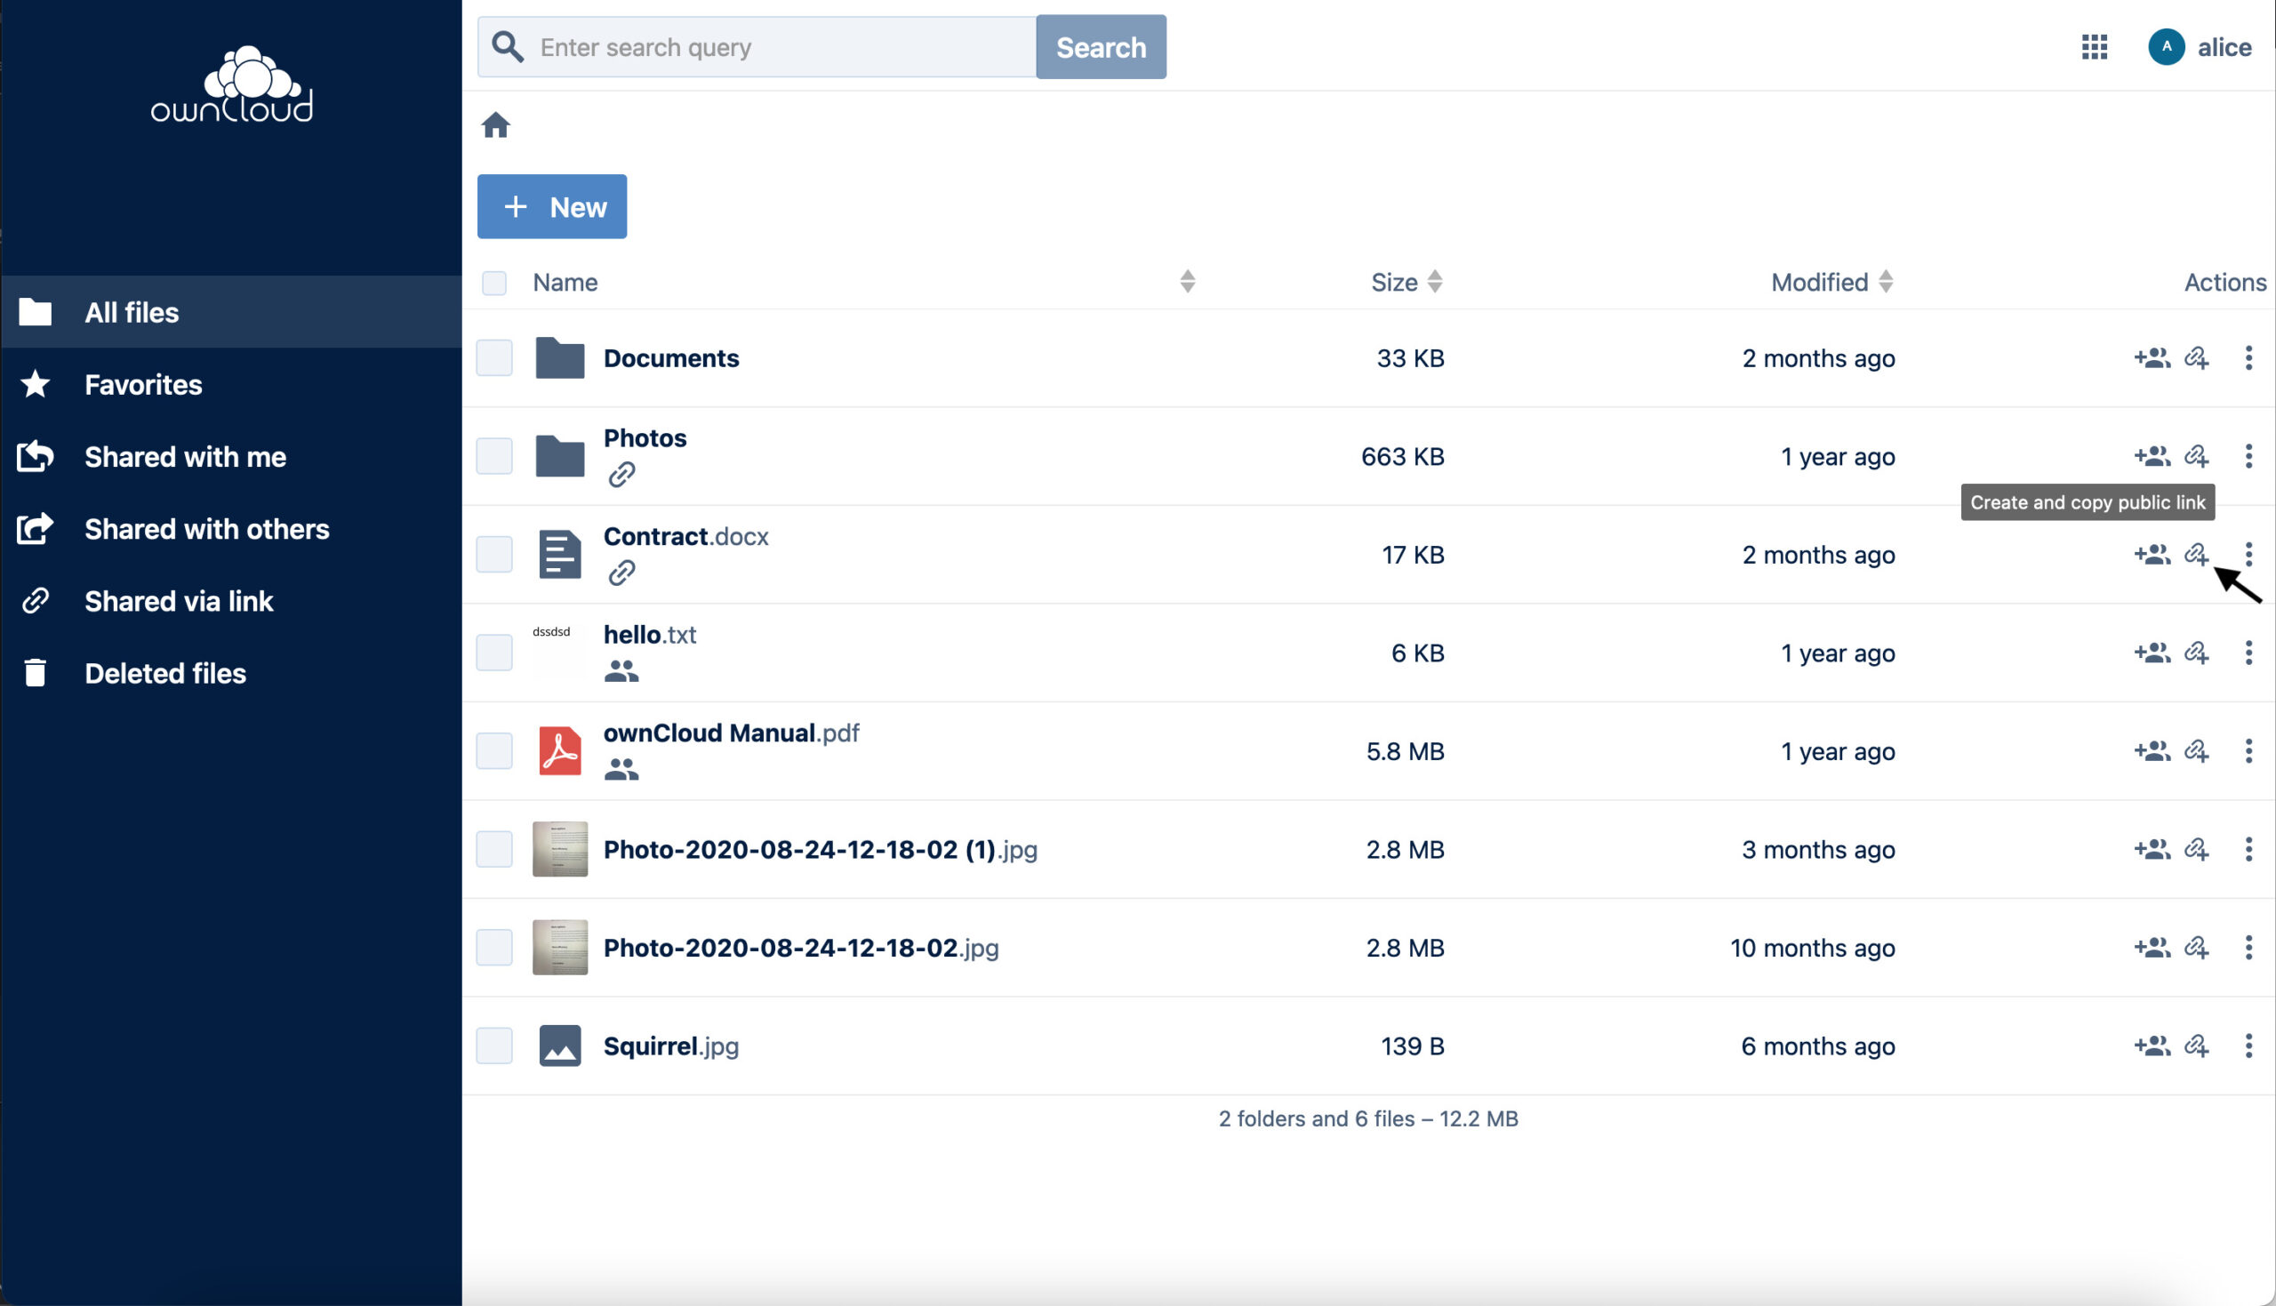
Task: Click the shared-people indicator under hello.txt
Action: (x=621, y=671)
